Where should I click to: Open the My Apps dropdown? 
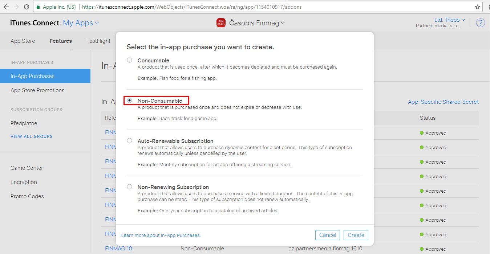coord(81,23)
